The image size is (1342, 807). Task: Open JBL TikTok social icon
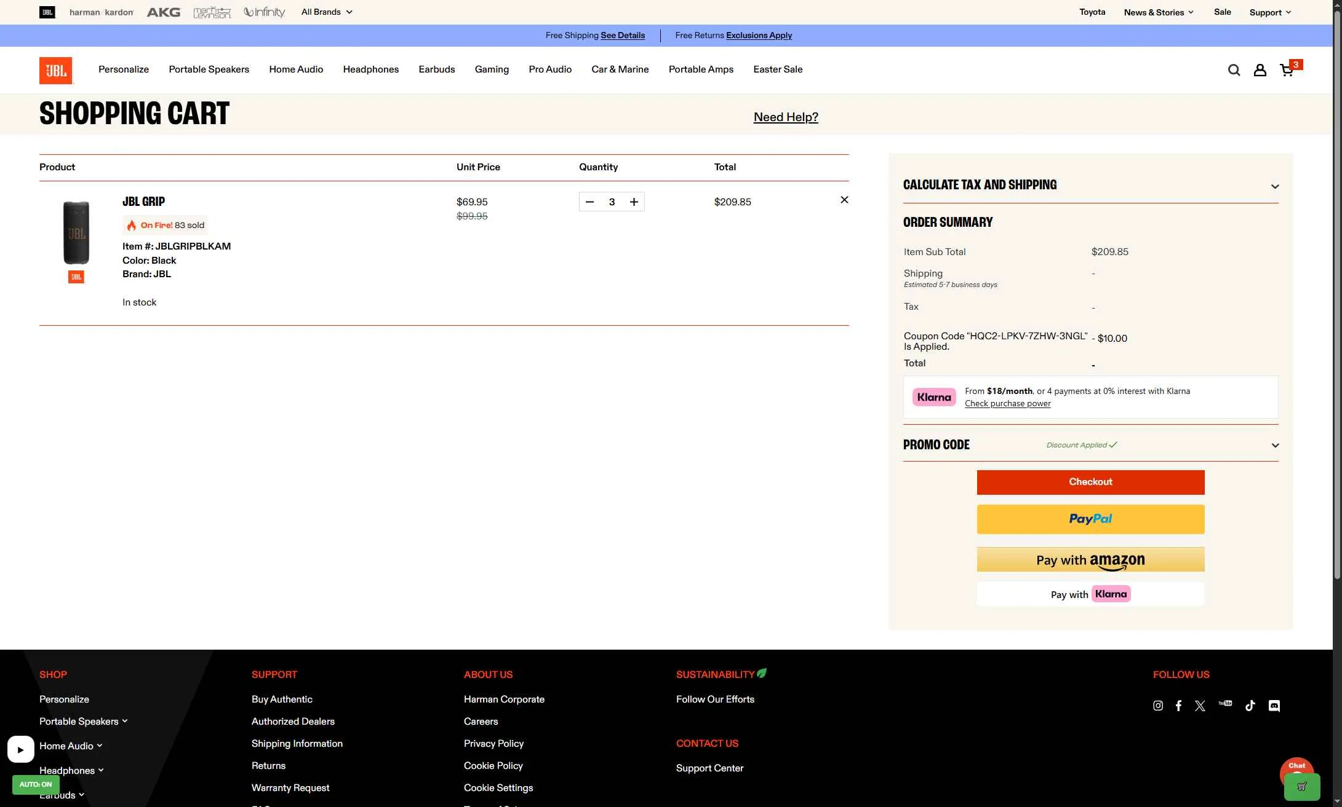pos(1250,706)
